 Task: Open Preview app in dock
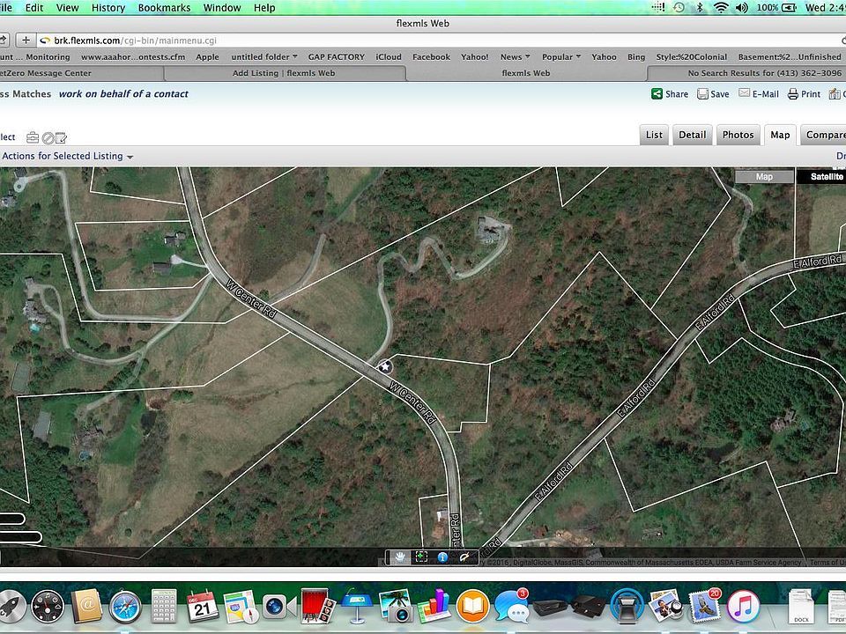[x=666, y=607]
